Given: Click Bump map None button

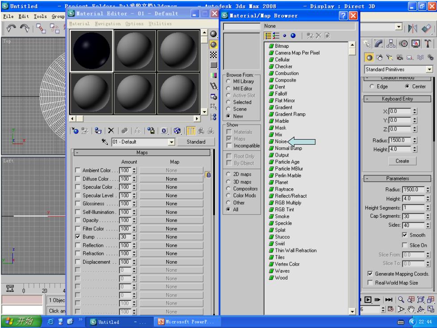Looking at the screenshot, I should (171, 237).
